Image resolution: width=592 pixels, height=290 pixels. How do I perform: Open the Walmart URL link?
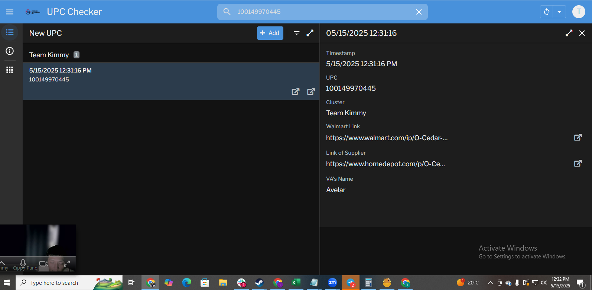pos(387,138)
